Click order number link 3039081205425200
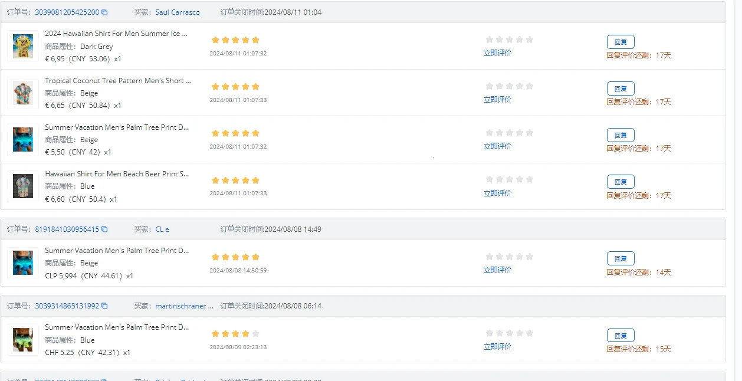The width and height of the screenshot is (742, 381). [x=67, y=12]
